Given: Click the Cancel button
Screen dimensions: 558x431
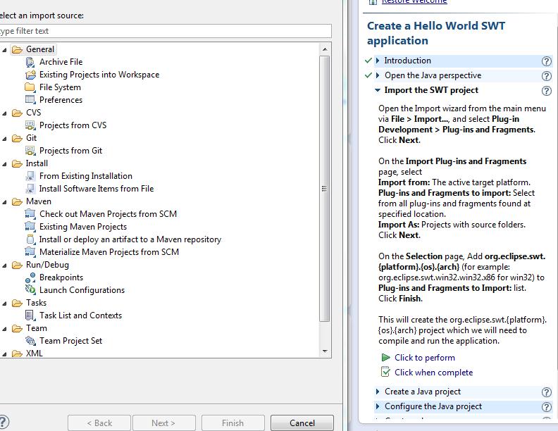Looking at the screenshot, I should [x=302, y=423].
